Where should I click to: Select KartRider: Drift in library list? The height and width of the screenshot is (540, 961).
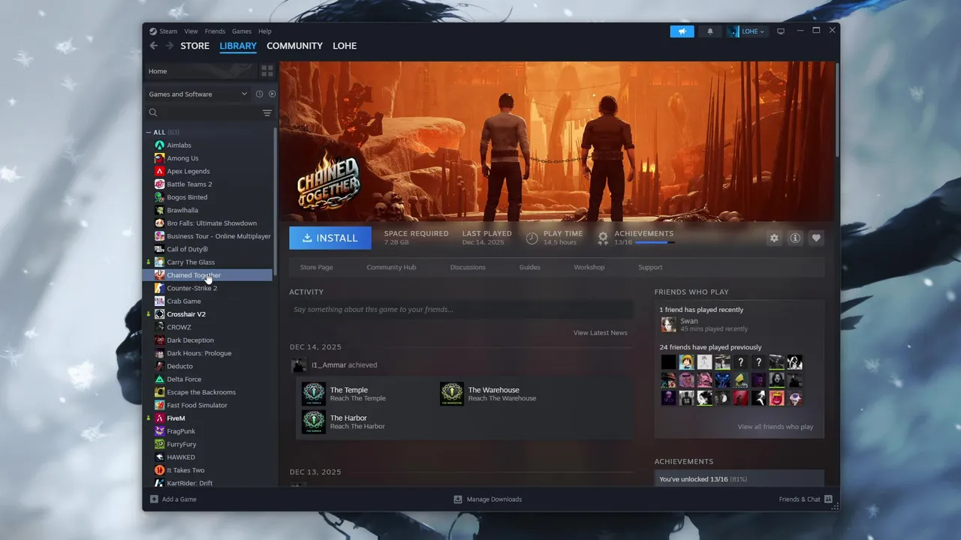(x=190, y=484)
